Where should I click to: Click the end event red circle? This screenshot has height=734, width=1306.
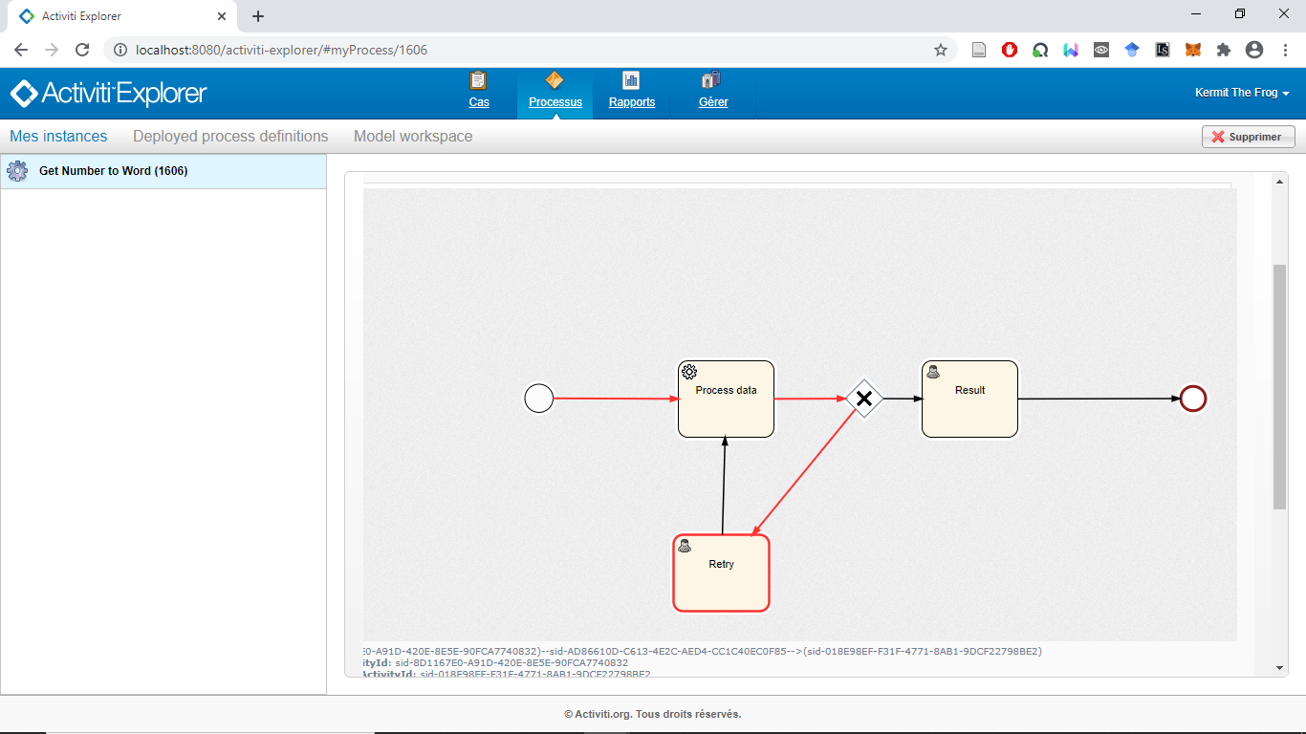coord(1193,399)
